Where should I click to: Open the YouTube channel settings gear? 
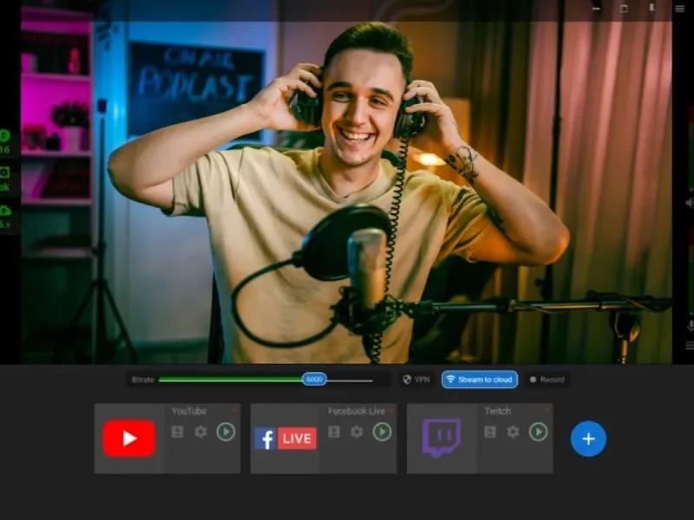point(200,432)
